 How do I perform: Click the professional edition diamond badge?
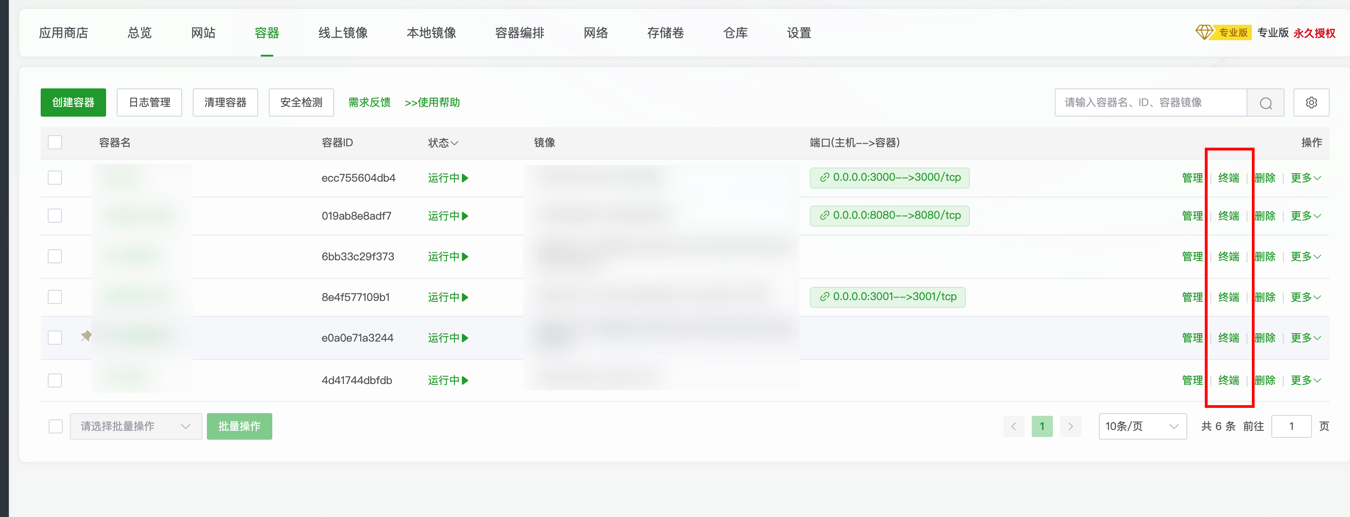pyautogui.click(x=1223, y=32)
